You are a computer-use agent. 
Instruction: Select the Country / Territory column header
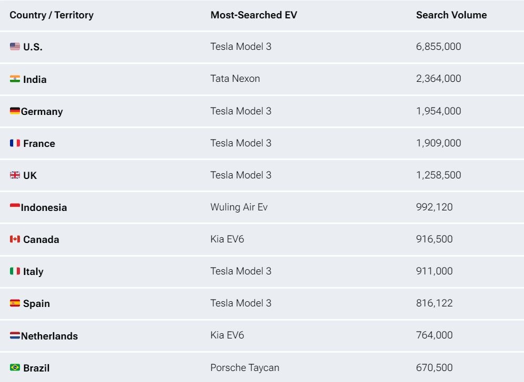tap(52, 15)
